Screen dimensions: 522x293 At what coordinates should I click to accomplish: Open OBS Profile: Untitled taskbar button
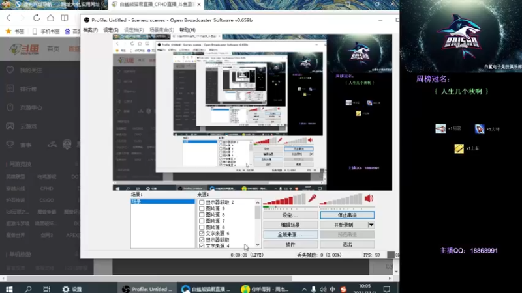[x=147, y=289]
